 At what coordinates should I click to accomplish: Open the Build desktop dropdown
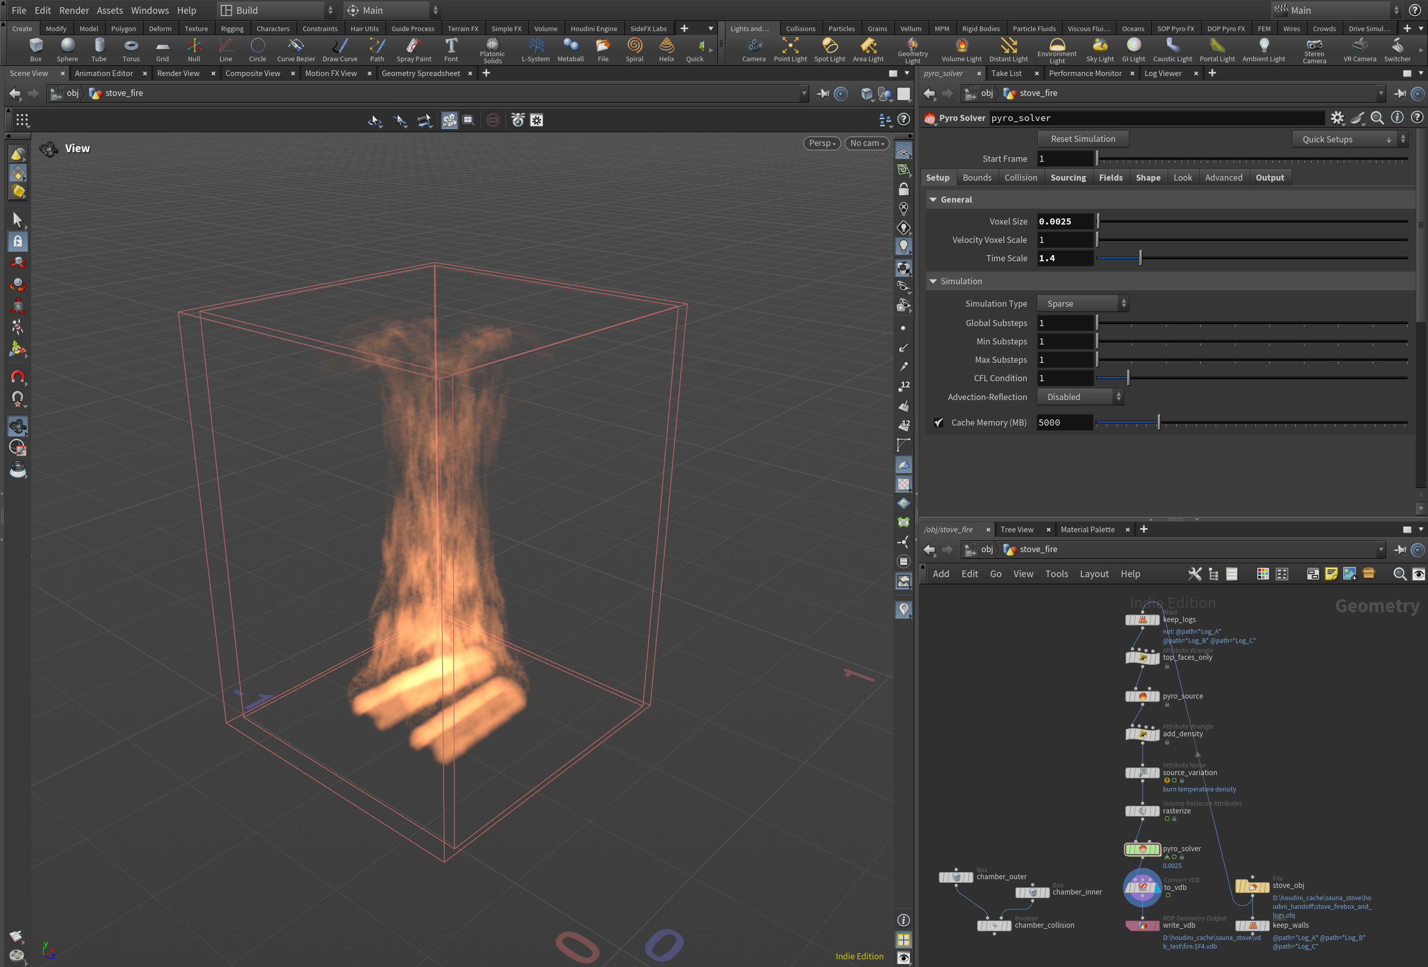[277, 10]
